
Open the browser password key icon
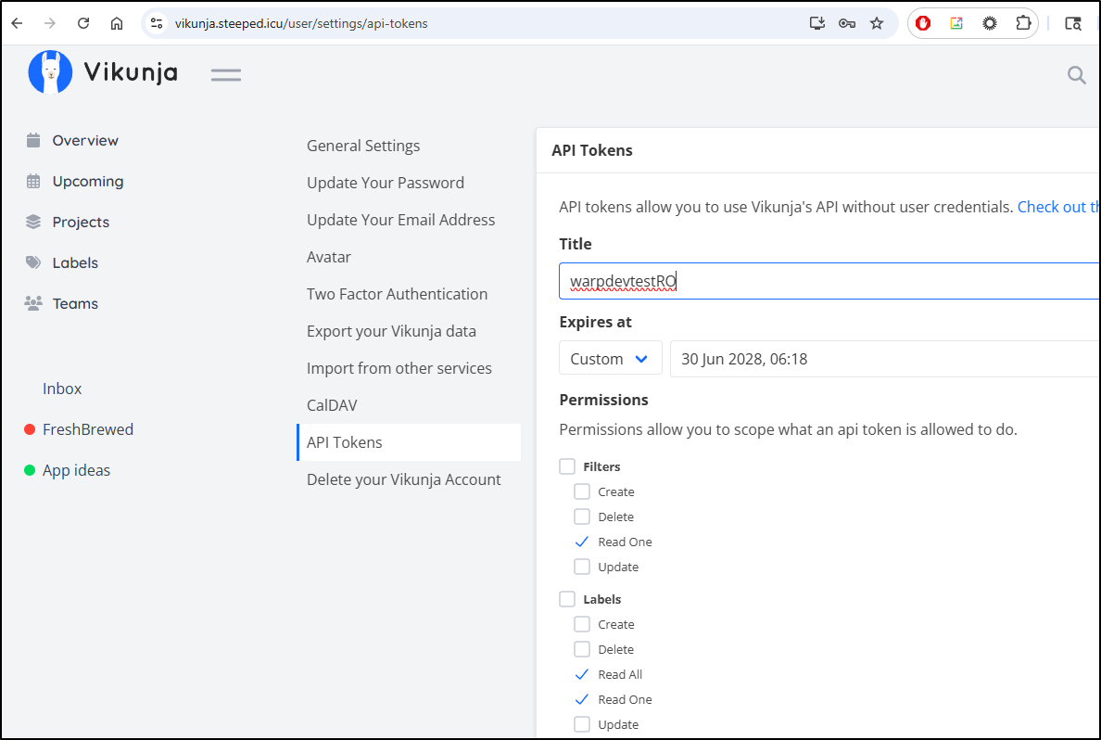[846, 23]
